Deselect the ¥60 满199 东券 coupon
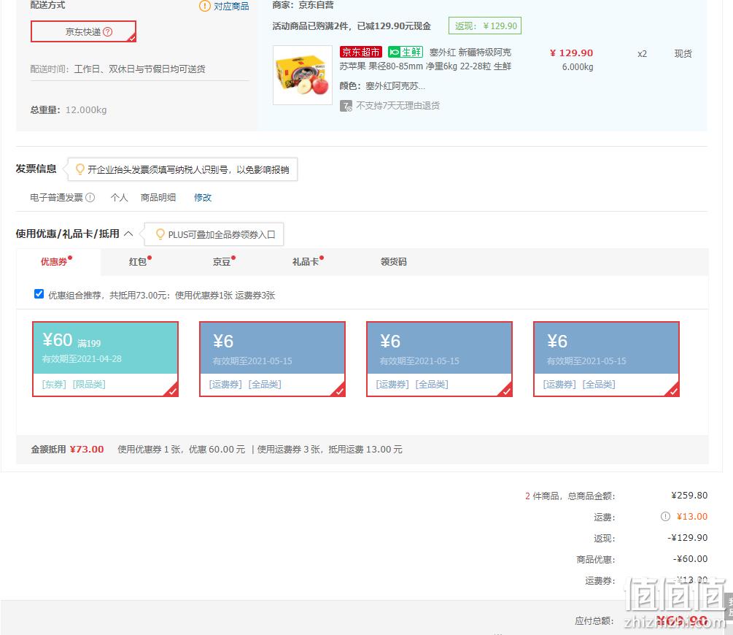The image size is (733, 635). click(x=105, y=359)
